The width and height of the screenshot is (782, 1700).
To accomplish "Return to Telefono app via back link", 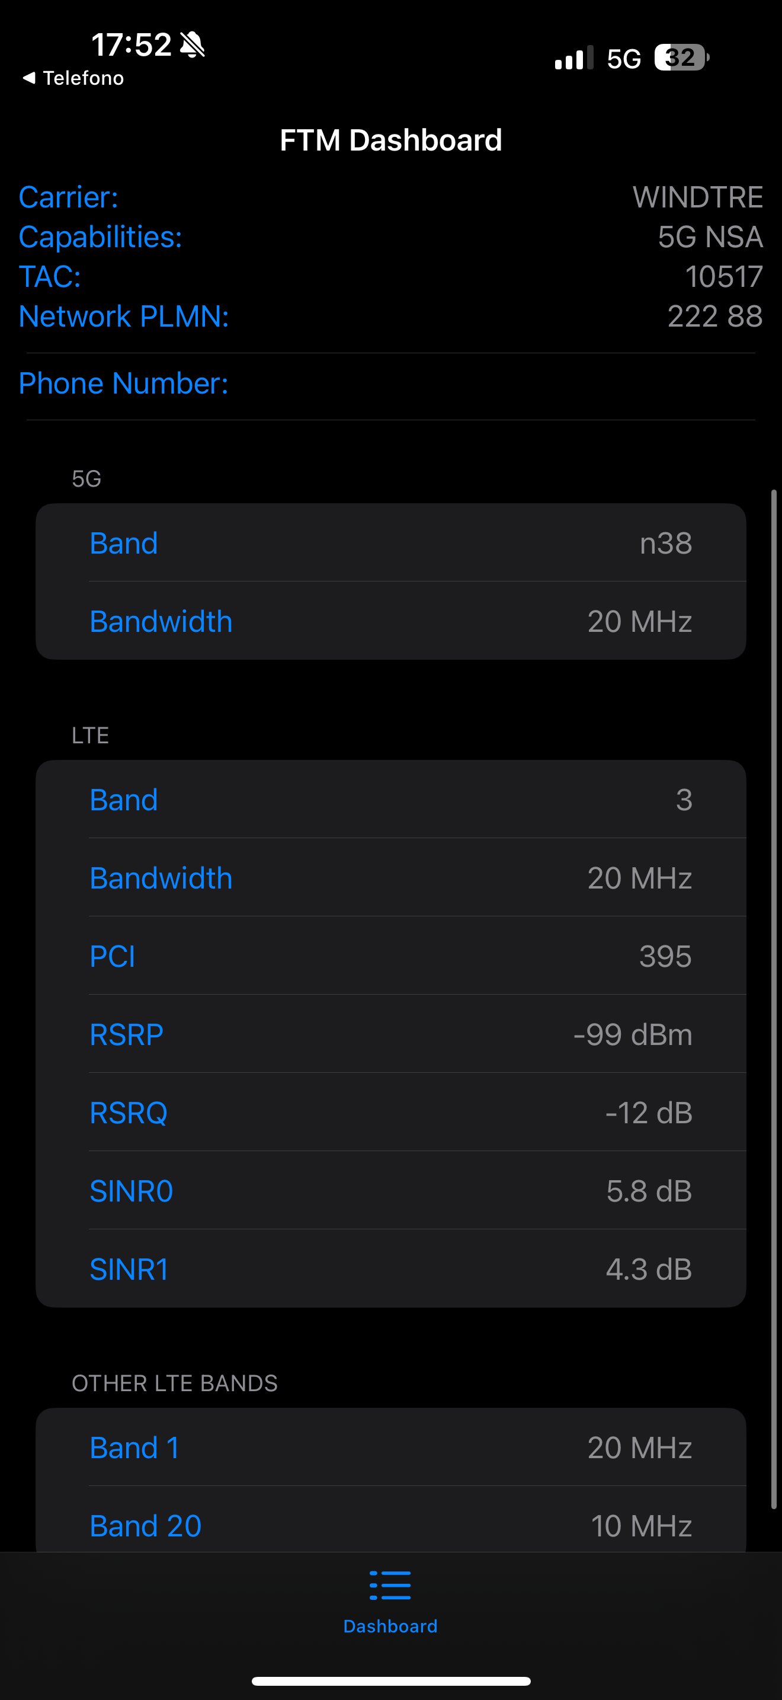I will click(x=83, y=78).
